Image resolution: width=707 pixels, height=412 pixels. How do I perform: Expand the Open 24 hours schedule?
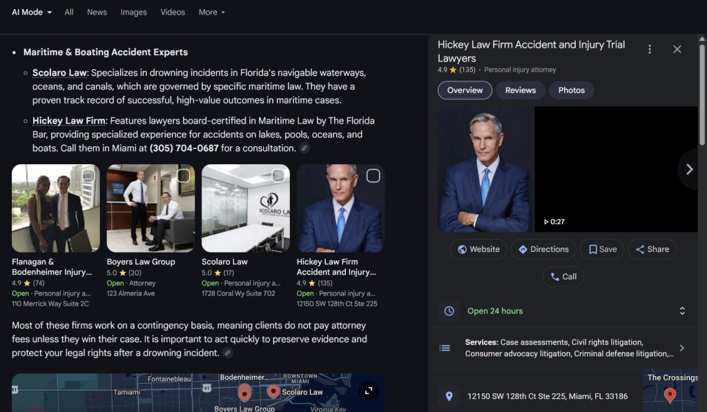click(681, 311)
